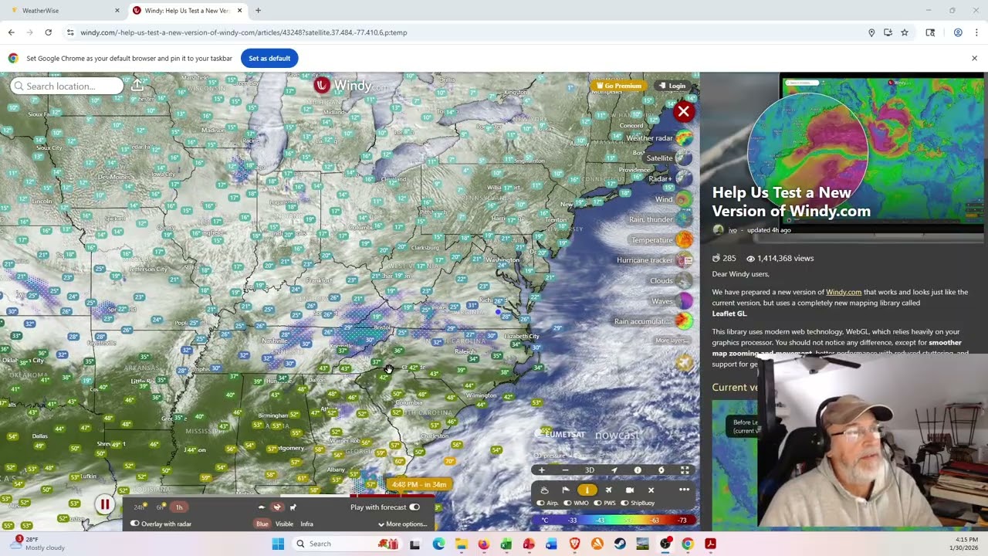This screenshot has width=988, height=556.
Task: Pick the Temperature layer icon
Action: [x=684, y=240]
